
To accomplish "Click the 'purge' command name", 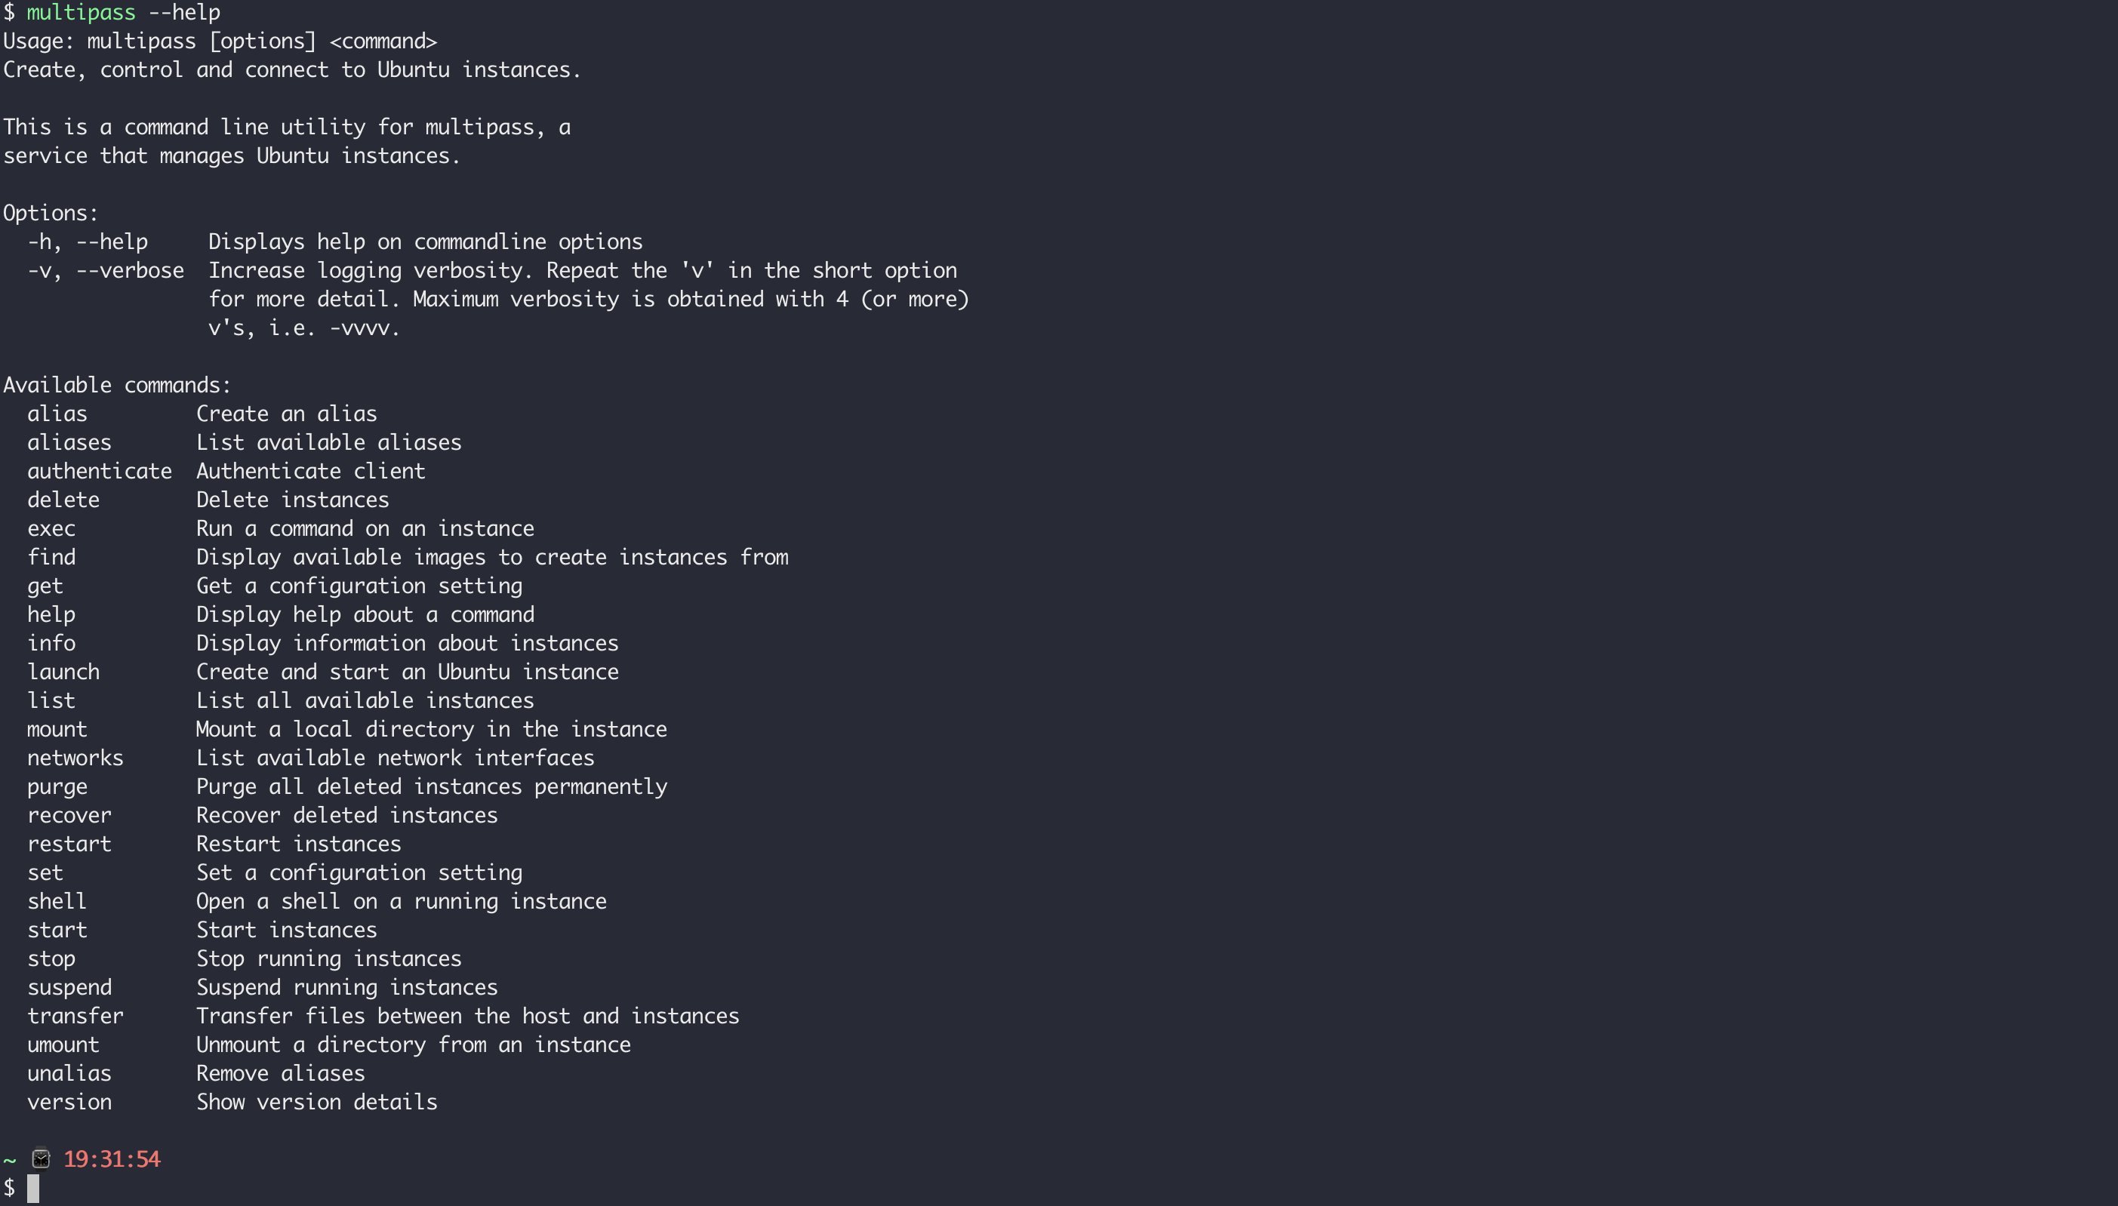I will coord(57,787).
